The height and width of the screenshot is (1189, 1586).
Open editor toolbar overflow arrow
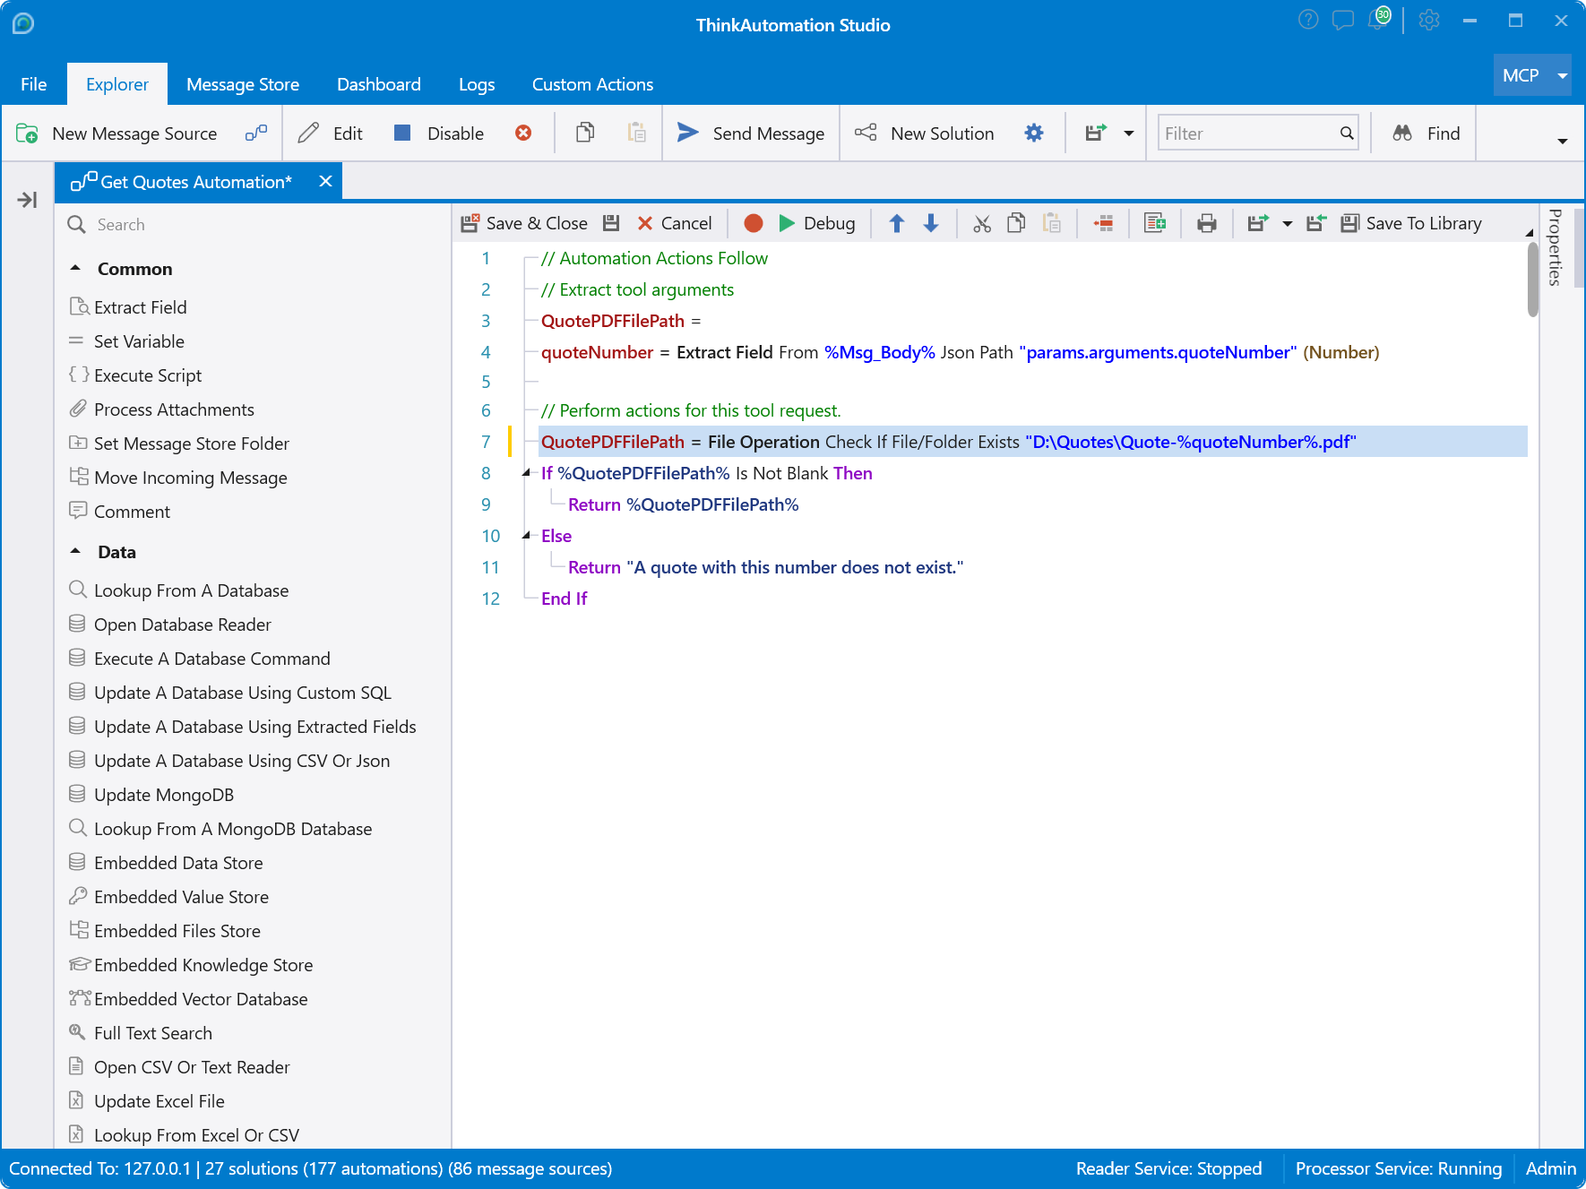click(1529, 233)
